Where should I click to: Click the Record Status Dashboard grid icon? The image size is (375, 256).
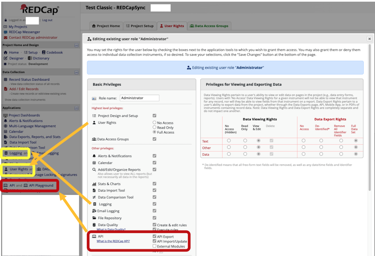[x=6, y=79]
